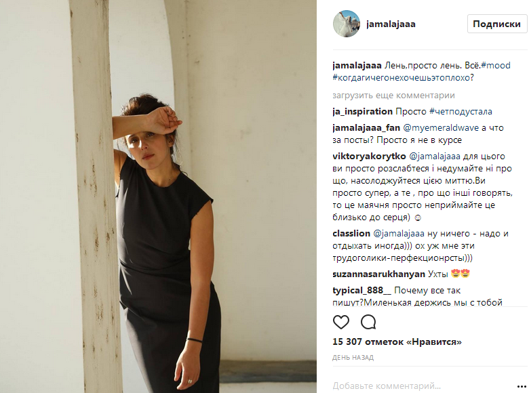The height and width of the screenshot is (393, 529).
Task: Open classlion commenter profile
Action: tap(351, 234)
